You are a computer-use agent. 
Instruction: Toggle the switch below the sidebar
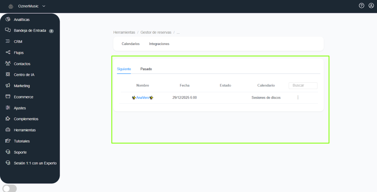click(x=10, y=188)
